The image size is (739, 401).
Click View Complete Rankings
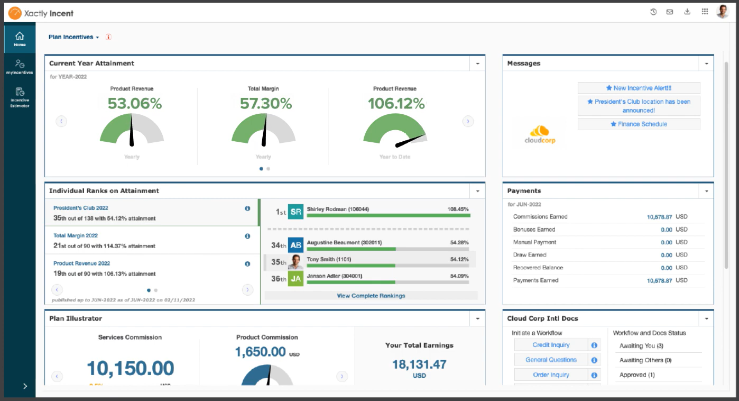[371, 296]
